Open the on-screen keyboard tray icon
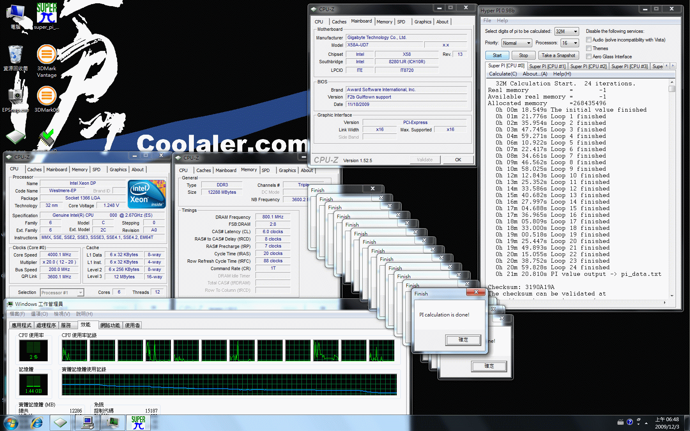The height and width of the screenshot is (431, 690). pos(621,422)
